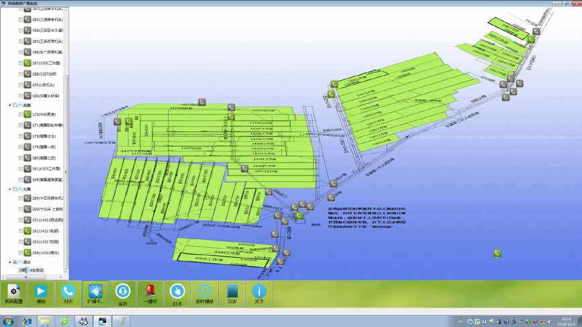Select the isolated green phone marker on map
This screenshot has height=327, width=582.
tap(497, 253)
